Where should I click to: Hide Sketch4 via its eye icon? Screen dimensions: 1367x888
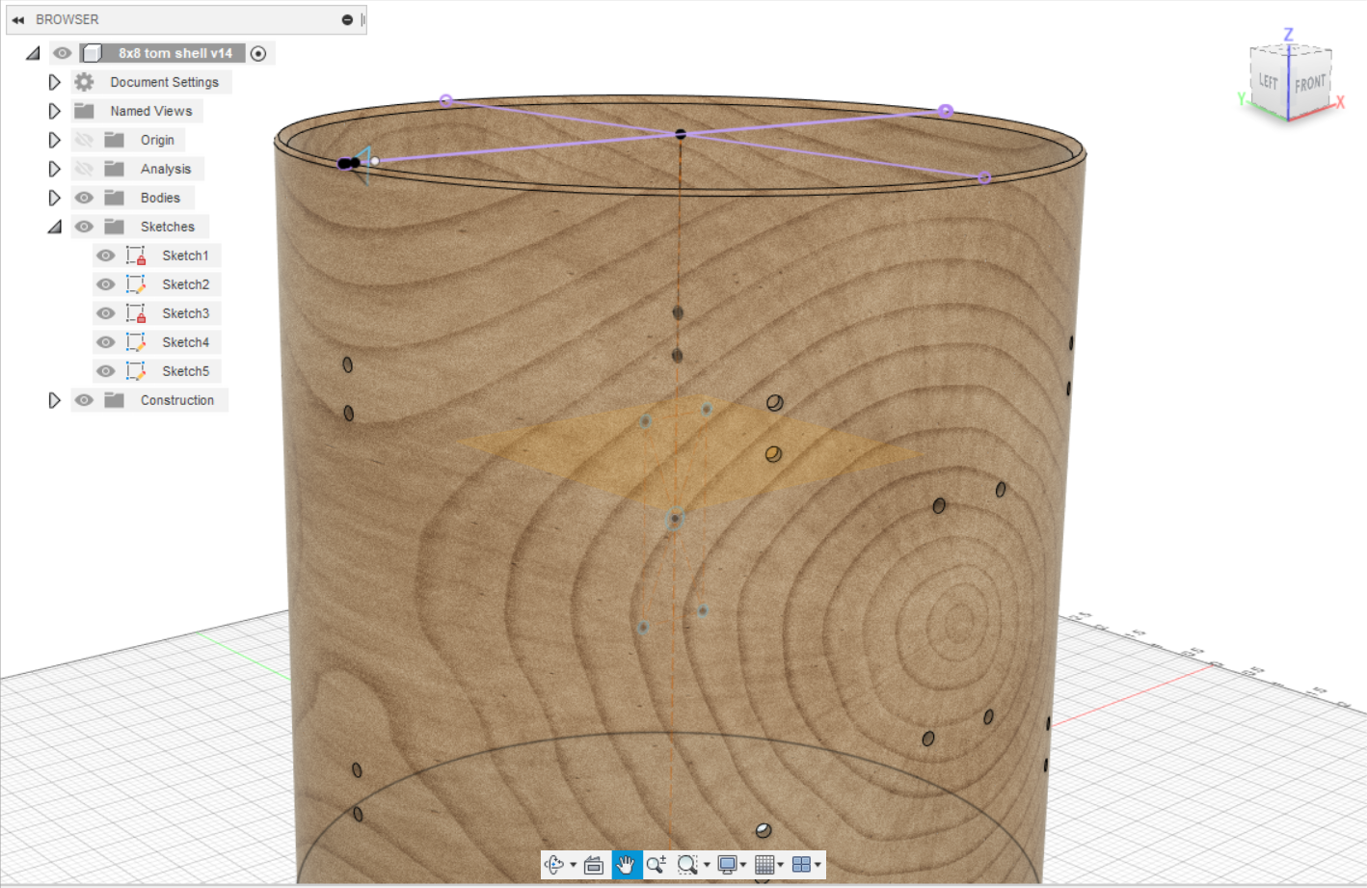tap(106, 342)
